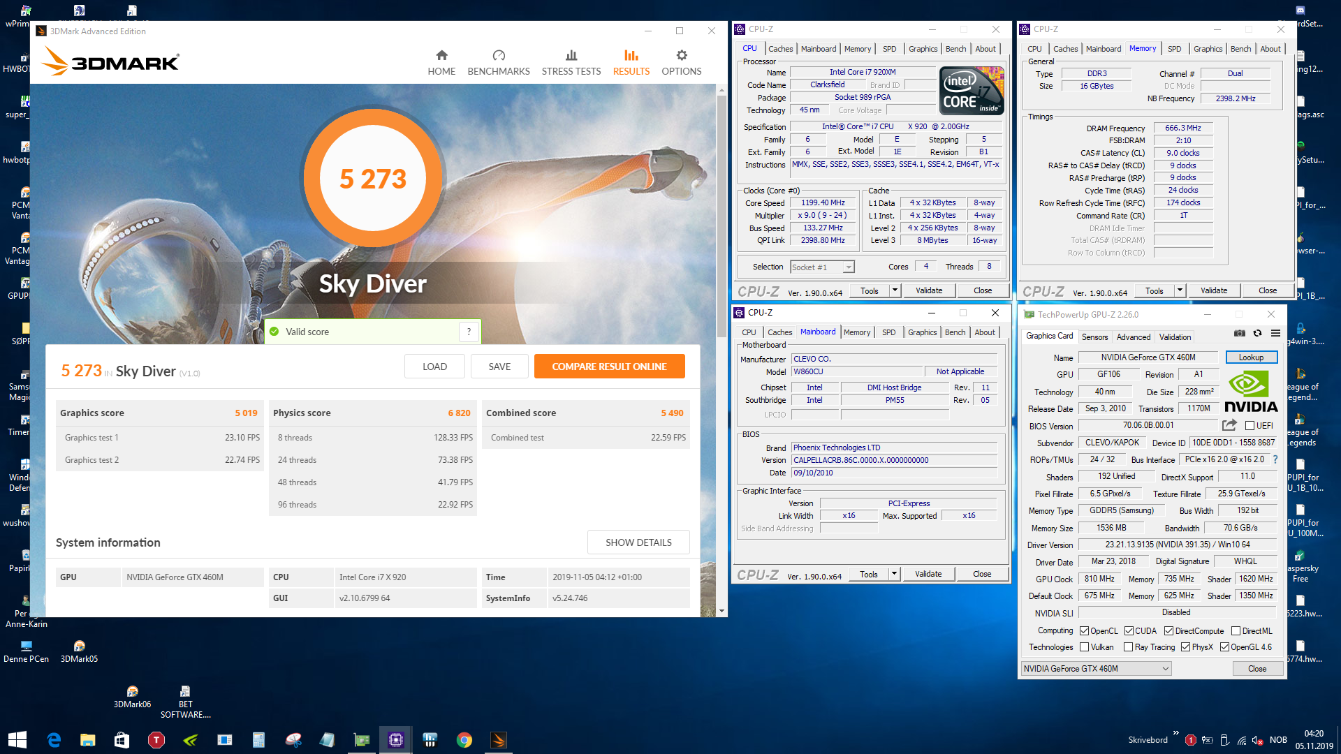Open STRESS TESTS in 3DMark
This screenshot has width=1341, height=754.
571,62
